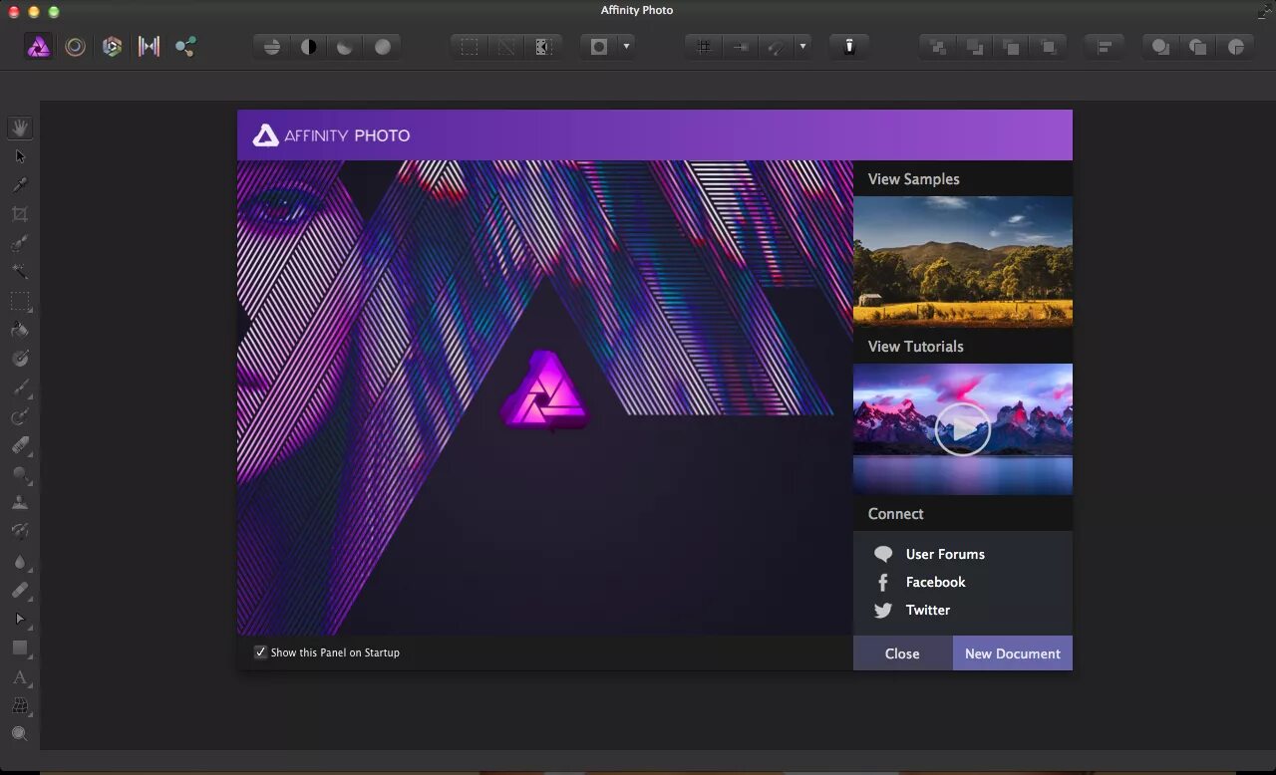This screenshot has height=775, width=1276.
Task: Select the Rectangle shape tool
Action: [x=20, y=647]
